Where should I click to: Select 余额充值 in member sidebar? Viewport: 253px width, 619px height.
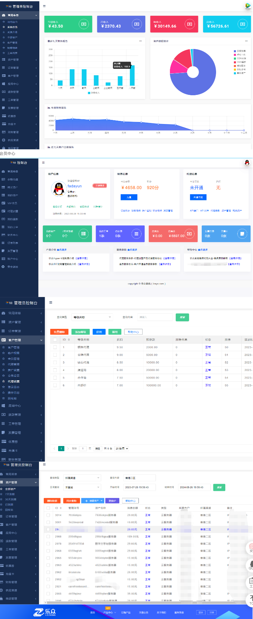13,179
